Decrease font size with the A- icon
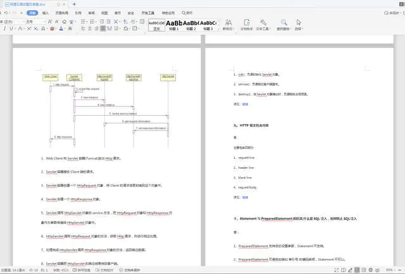405x274 pixels. (x=57, y=22)
